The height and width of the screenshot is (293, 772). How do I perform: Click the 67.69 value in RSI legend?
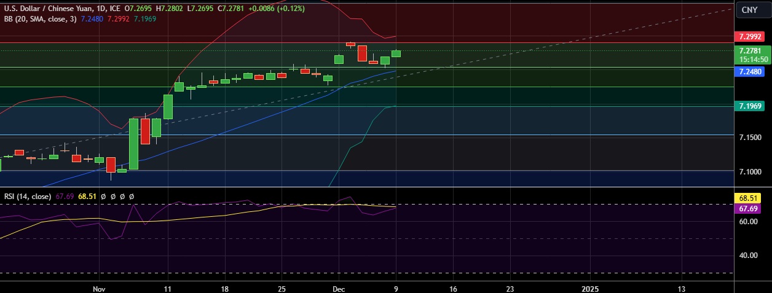tap(65, 197)
